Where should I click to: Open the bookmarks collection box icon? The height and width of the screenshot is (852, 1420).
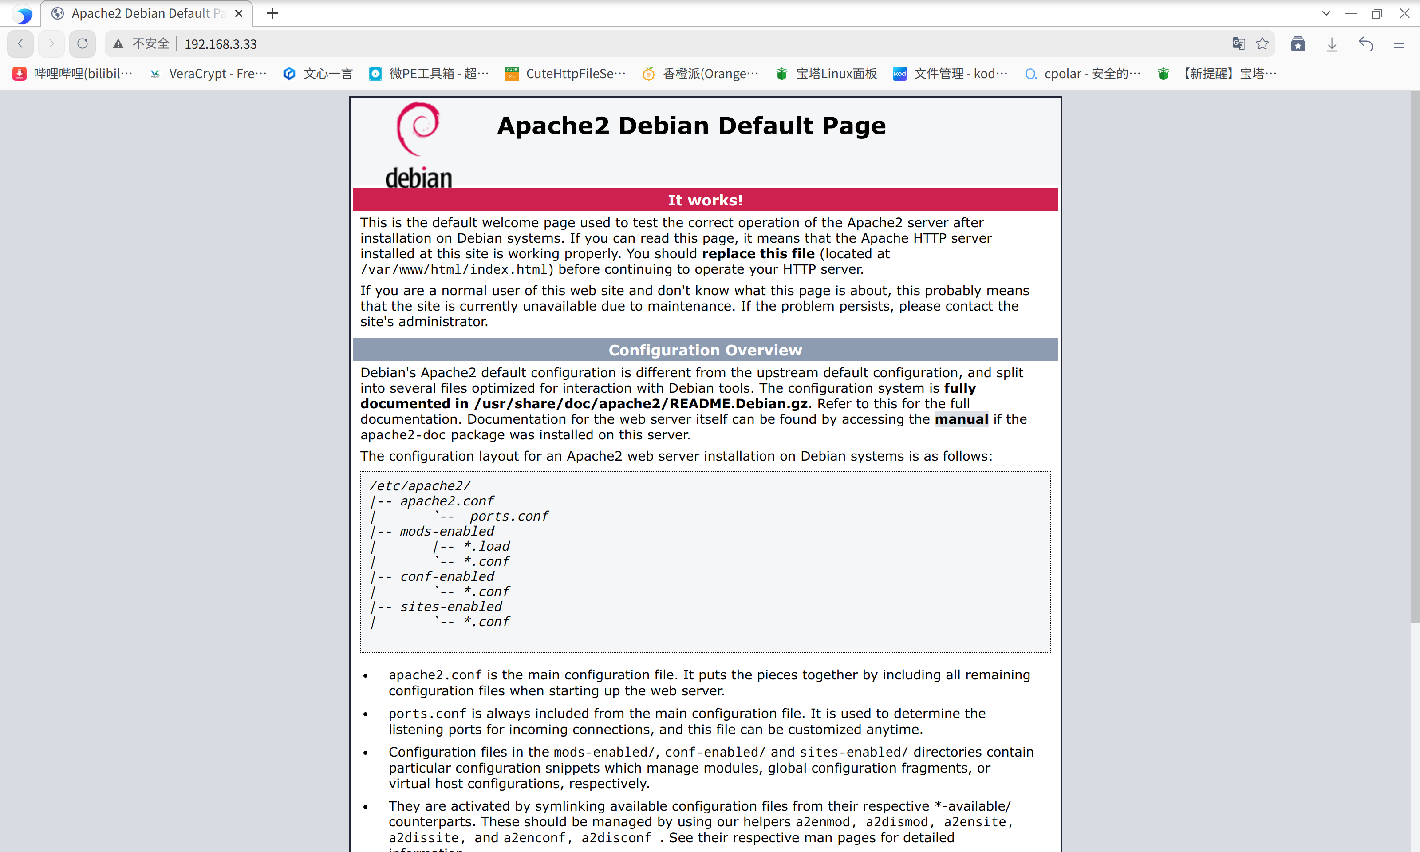coord(1298,43)
